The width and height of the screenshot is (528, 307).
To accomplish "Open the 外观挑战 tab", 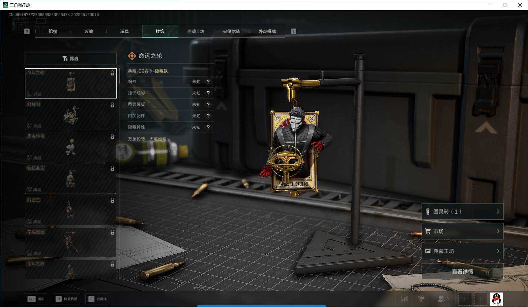I will click(x=267, y=31).
